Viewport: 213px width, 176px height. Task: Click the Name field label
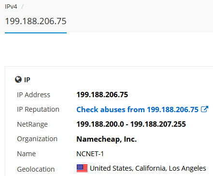[x=27, y=154]
